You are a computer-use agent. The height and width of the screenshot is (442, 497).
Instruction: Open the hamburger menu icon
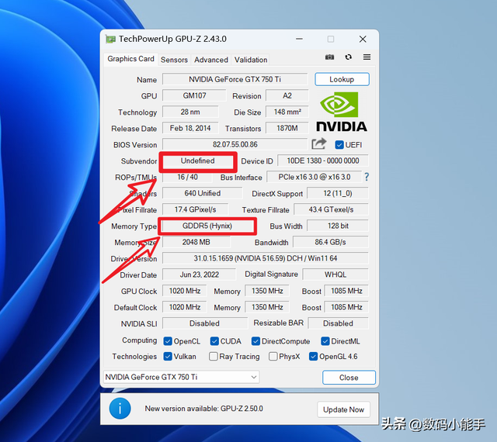[367, 57]
